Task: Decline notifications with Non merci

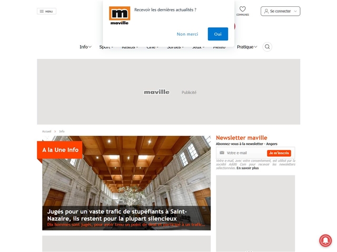Action: (x=187, y=34)
